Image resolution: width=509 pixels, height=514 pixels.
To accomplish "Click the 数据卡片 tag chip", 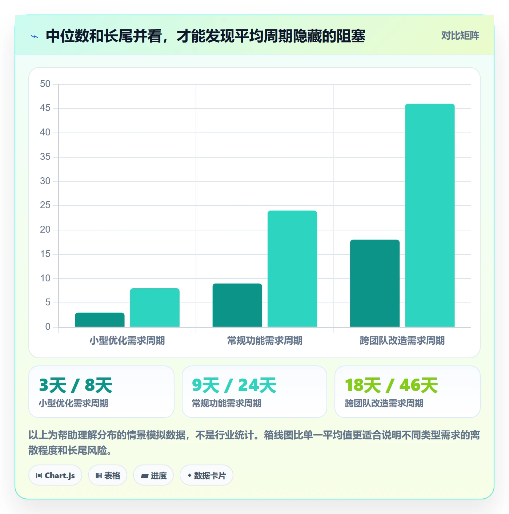I will pos(206,475).
